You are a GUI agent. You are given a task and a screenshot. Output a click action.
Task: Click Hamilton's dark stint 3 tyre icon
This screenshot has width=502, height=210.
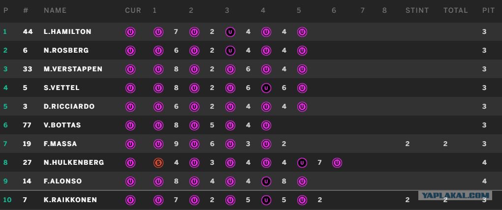coord(230,32)
